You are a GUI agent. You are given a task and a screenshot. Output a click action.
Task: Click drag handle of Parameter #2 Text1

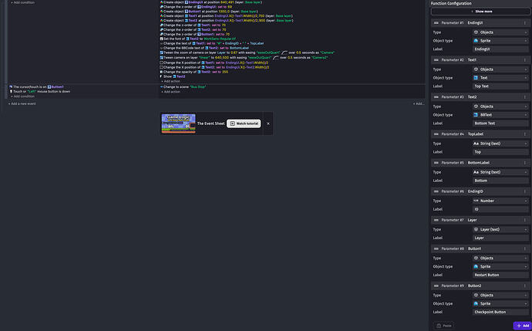(436, 59)
